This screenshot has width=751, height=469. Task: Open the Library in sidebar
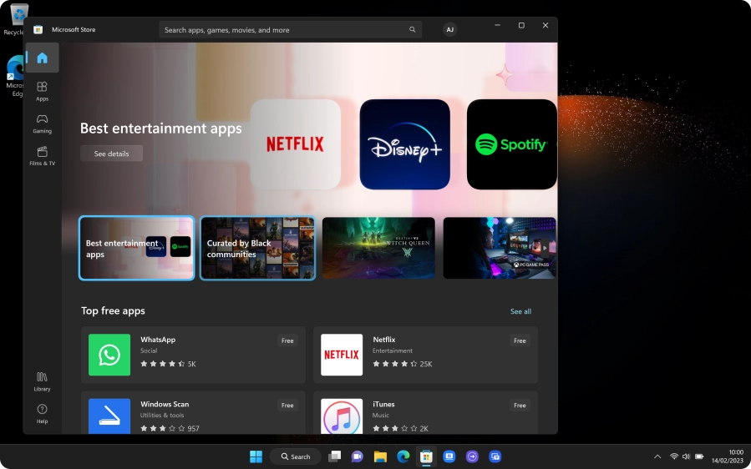pos(42,381)
